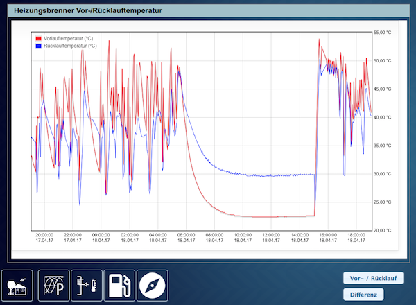Click the 14:00:00 18.04.17 time label

(x=300, y=238)
